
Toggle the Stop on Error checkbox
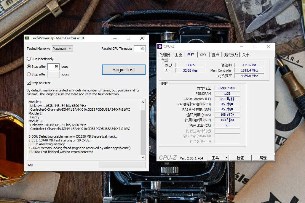29,83
